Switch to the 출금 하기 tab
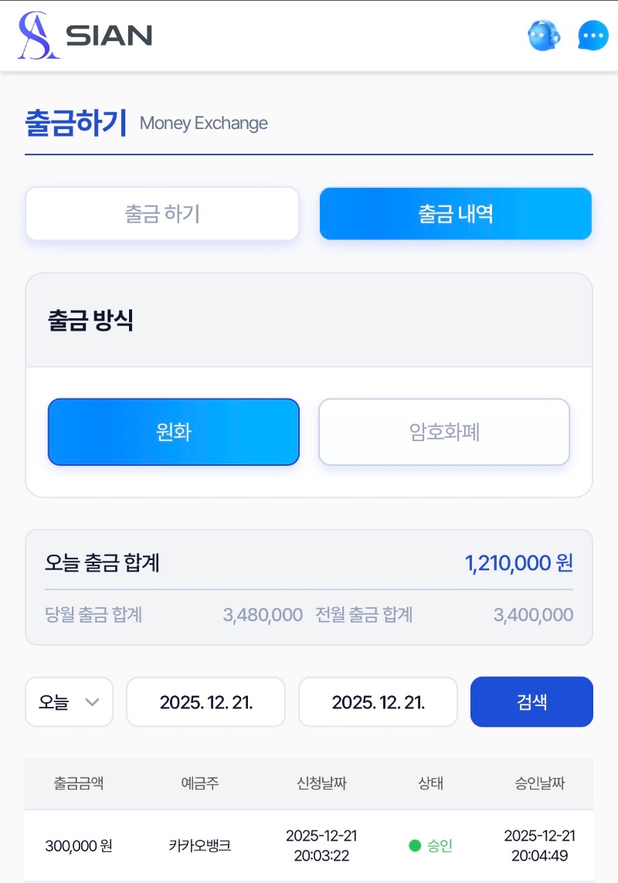This screenshot has height=883, width=618. (x=162, y=214)
